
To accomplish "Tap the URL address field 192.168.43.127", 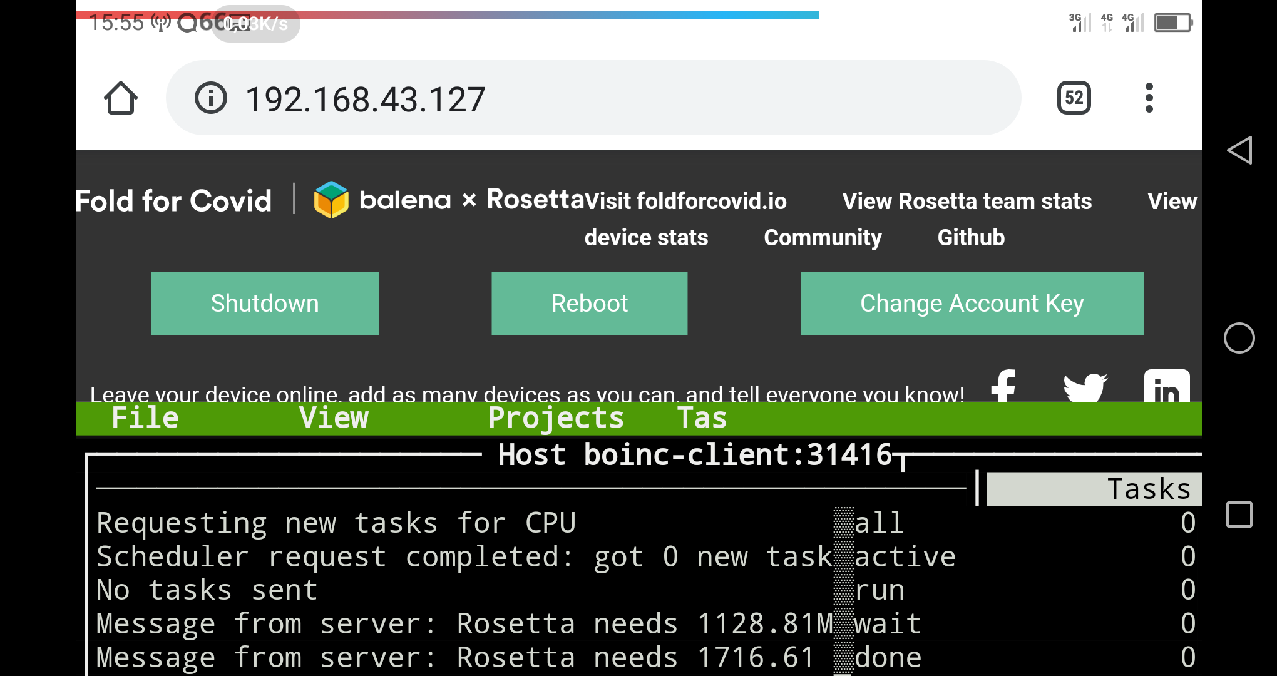I will (x=563, y=98).
